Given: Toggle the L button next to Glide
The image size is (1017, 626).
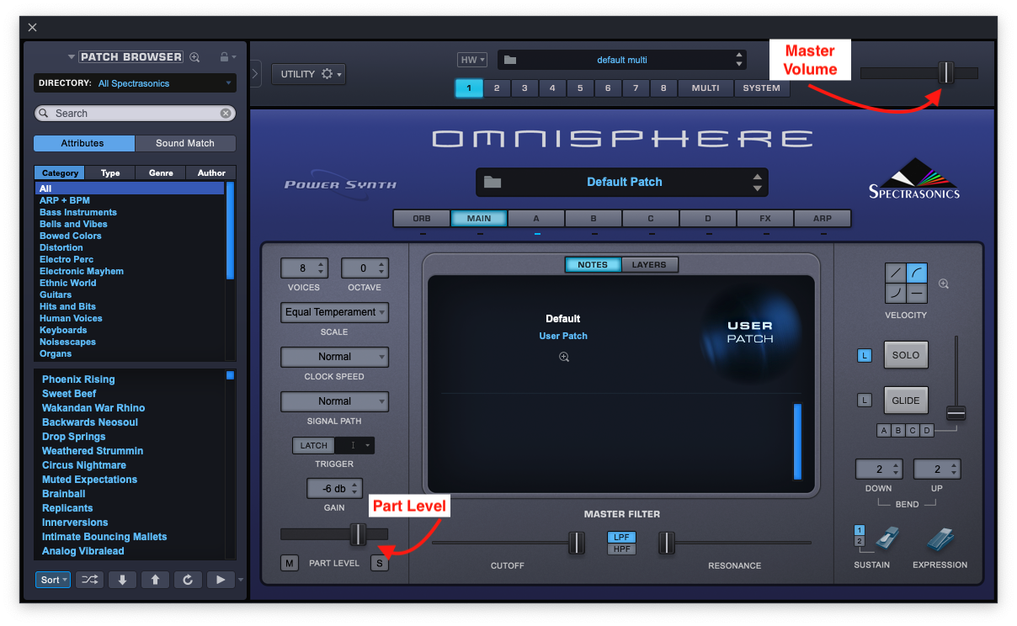Looking at the screenshot, I should pyautogui.click(x=865, y=401).
